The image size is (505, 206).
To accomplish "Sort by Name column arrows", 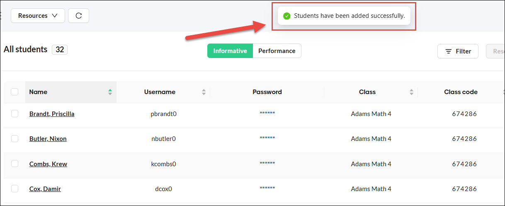I will 110,92.
